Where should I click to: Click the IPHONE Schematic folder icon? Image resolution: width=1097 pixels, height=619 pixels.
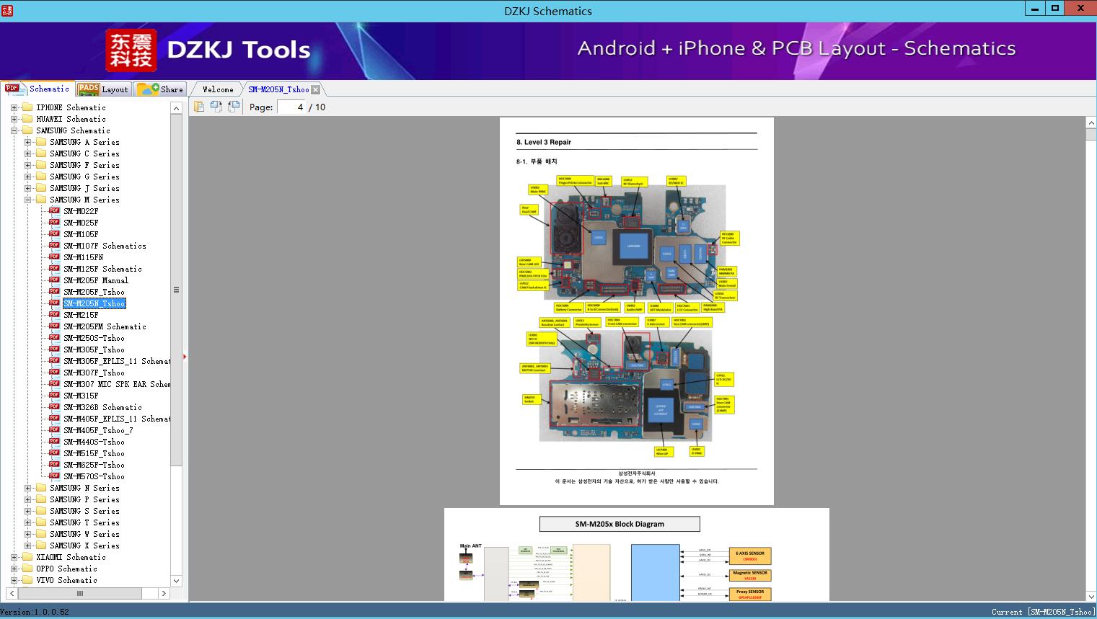click(x=27, y=107)
